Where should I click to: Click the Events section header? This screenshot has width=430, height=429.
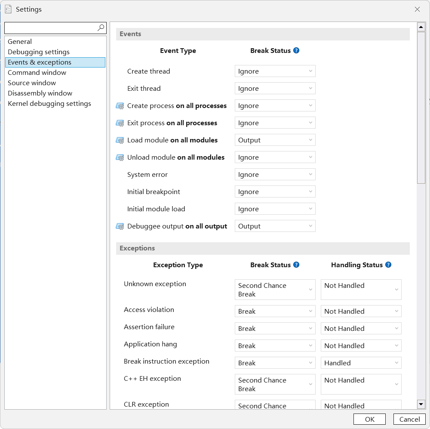tap(263, 34)
